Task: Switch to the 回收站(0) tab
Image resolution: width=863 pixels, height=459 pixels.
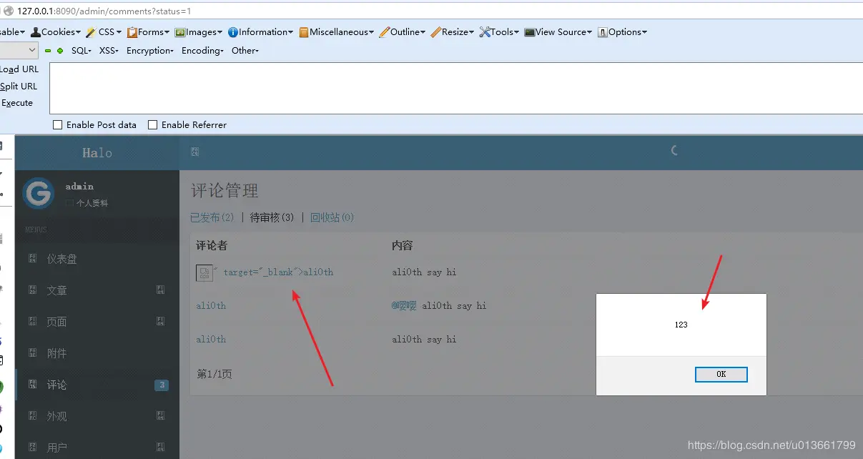Action: (x=332, y=217)
